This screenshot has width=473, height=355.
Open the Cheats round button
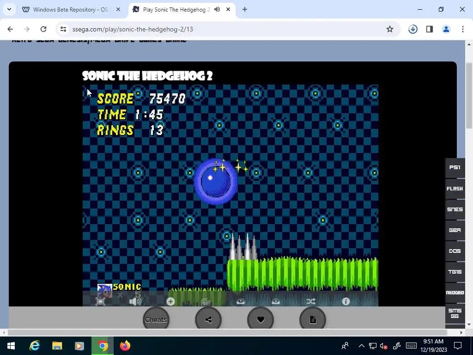[x=156, y=319]
